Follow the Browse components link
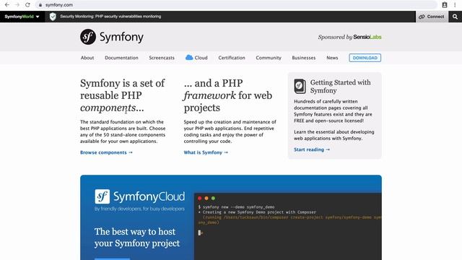462x260 pixels. click(x=106, y=152)
